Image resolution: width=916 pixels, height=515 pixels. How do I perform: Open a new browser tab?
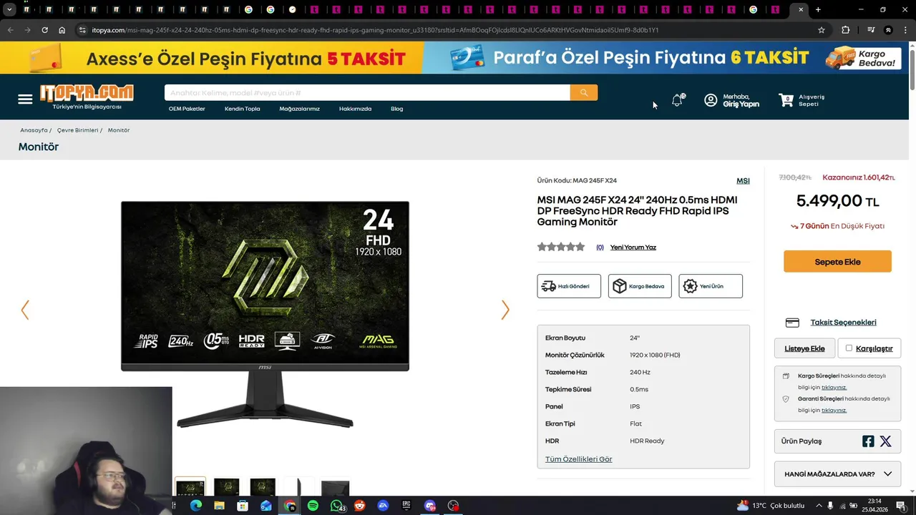pyautogui.click(x=818, y=9)
